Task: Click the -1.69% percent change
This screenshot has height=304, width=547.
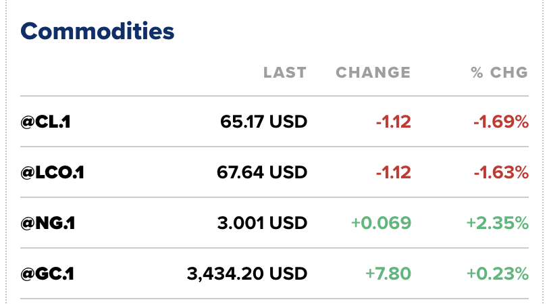Action: pyautogui.click(x=500, y=122)
